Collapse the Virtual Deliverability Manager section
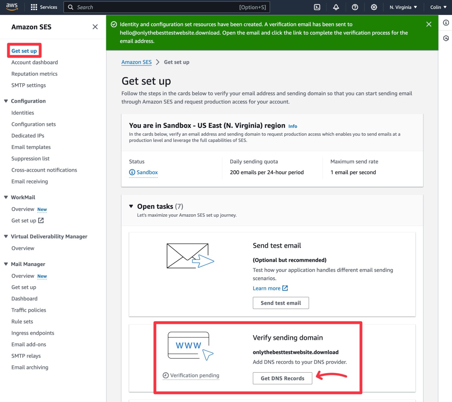The height and width of the screenshot is (402, 452). [x=6, y=236]
